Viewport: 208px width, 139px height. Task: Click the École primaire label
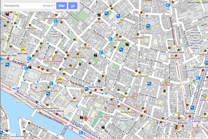[124, 119]
